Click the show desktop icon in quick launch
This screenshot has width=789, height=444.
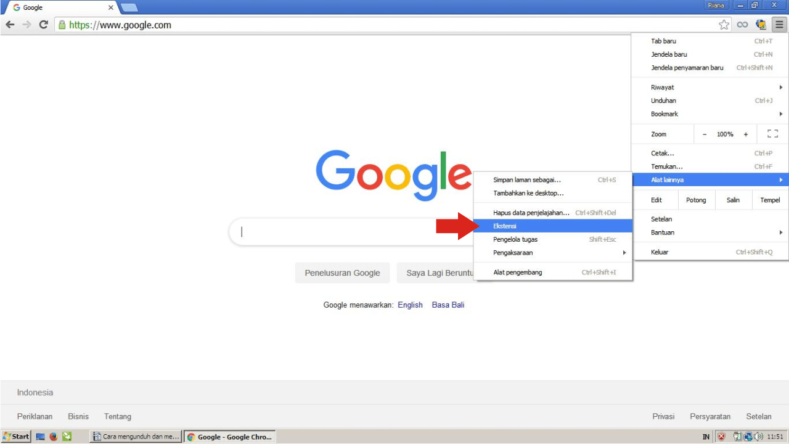tap(41, 437)
